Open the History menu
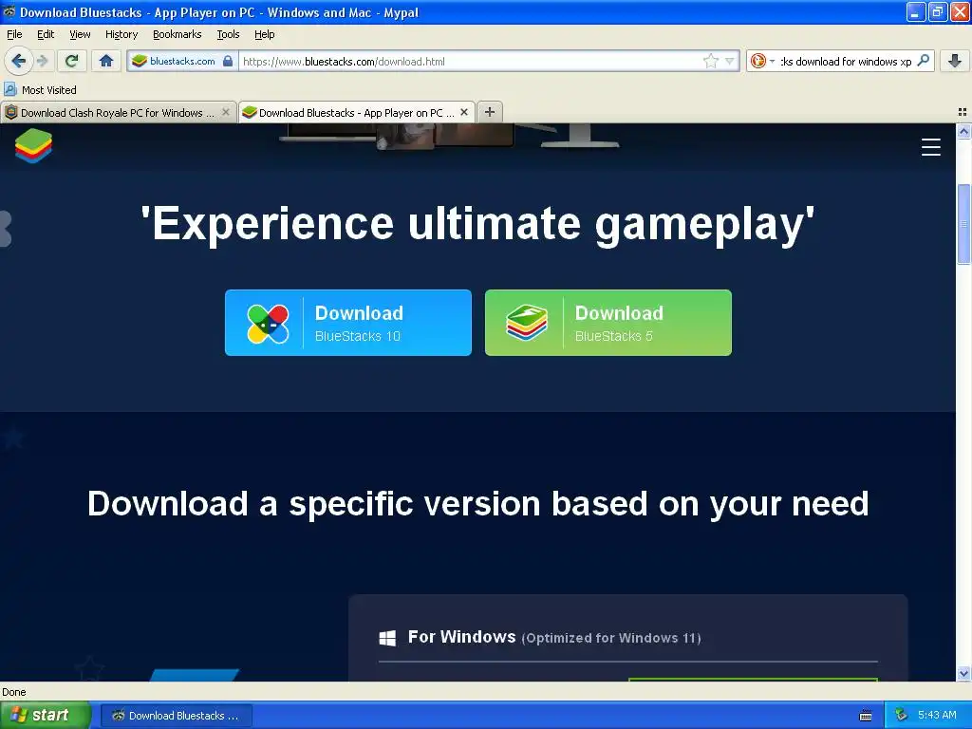The height and width of the screenshot is (729, 972). (x=121, y=34)
